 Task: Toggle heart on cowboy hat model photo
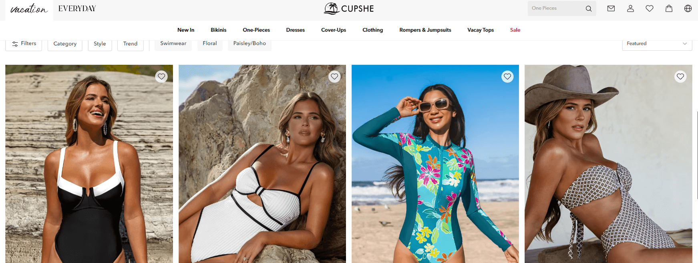(680, 76)
